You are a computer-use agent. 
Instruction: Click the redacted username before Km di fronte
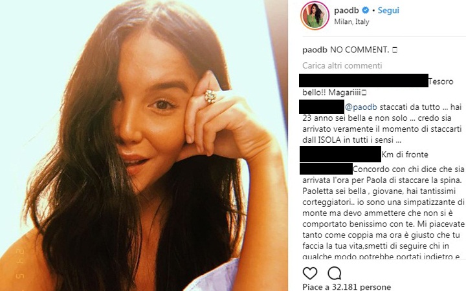tap(340, 154)
